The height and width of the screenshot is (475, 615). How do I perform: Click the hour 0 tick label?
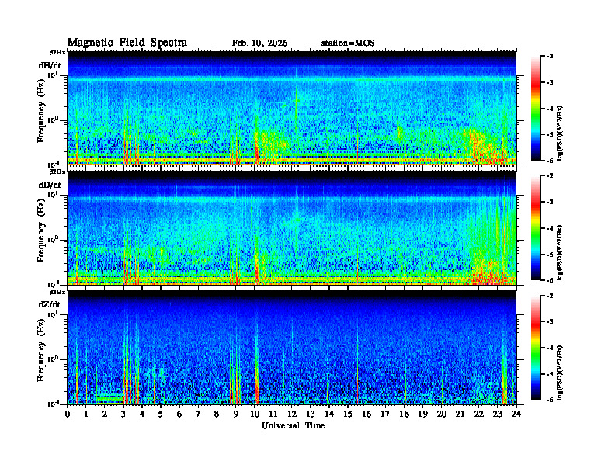(68, 414)
